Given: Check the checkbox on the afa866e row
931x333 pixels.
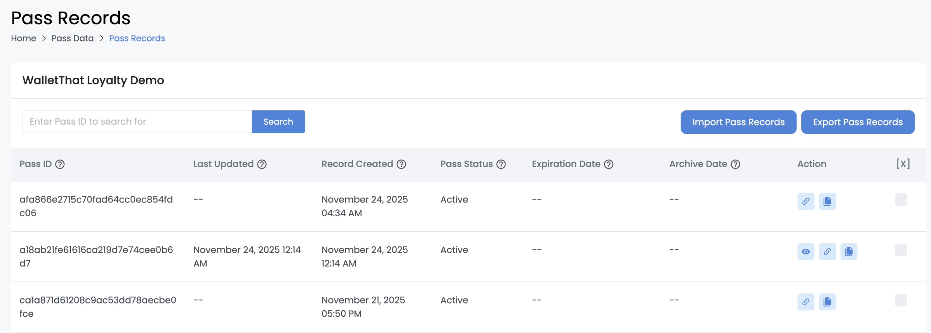Looking at the screenshot, I should tap(901, 199).
